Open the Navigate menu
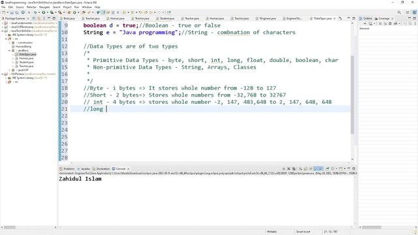 [x=44, y=7]
